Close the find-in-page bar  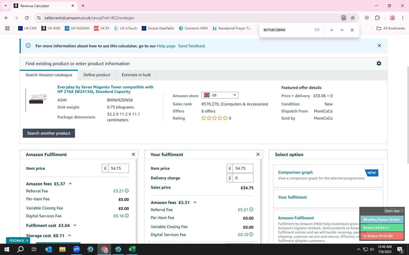click(352, 30)
